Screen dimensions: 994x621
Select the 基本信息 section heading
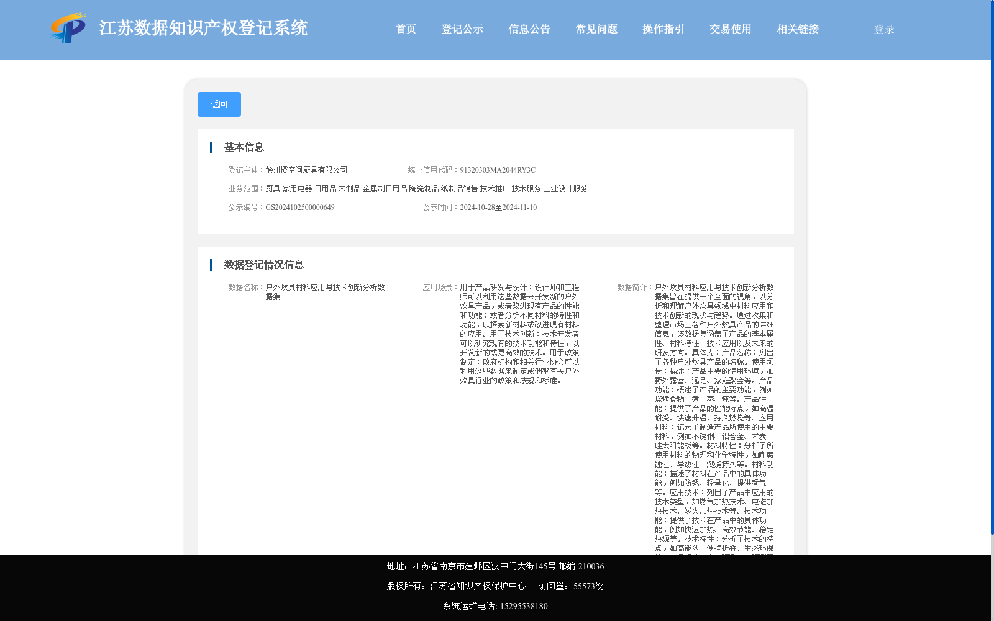click(x=244, y=147)
